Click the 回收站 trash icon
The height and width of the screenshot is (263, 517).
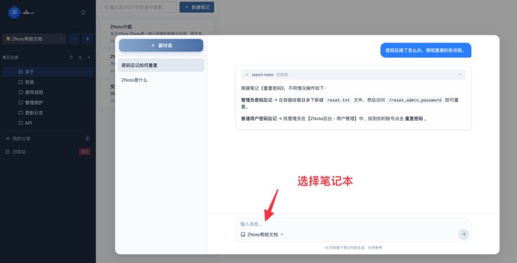click(x=8, y=152)
